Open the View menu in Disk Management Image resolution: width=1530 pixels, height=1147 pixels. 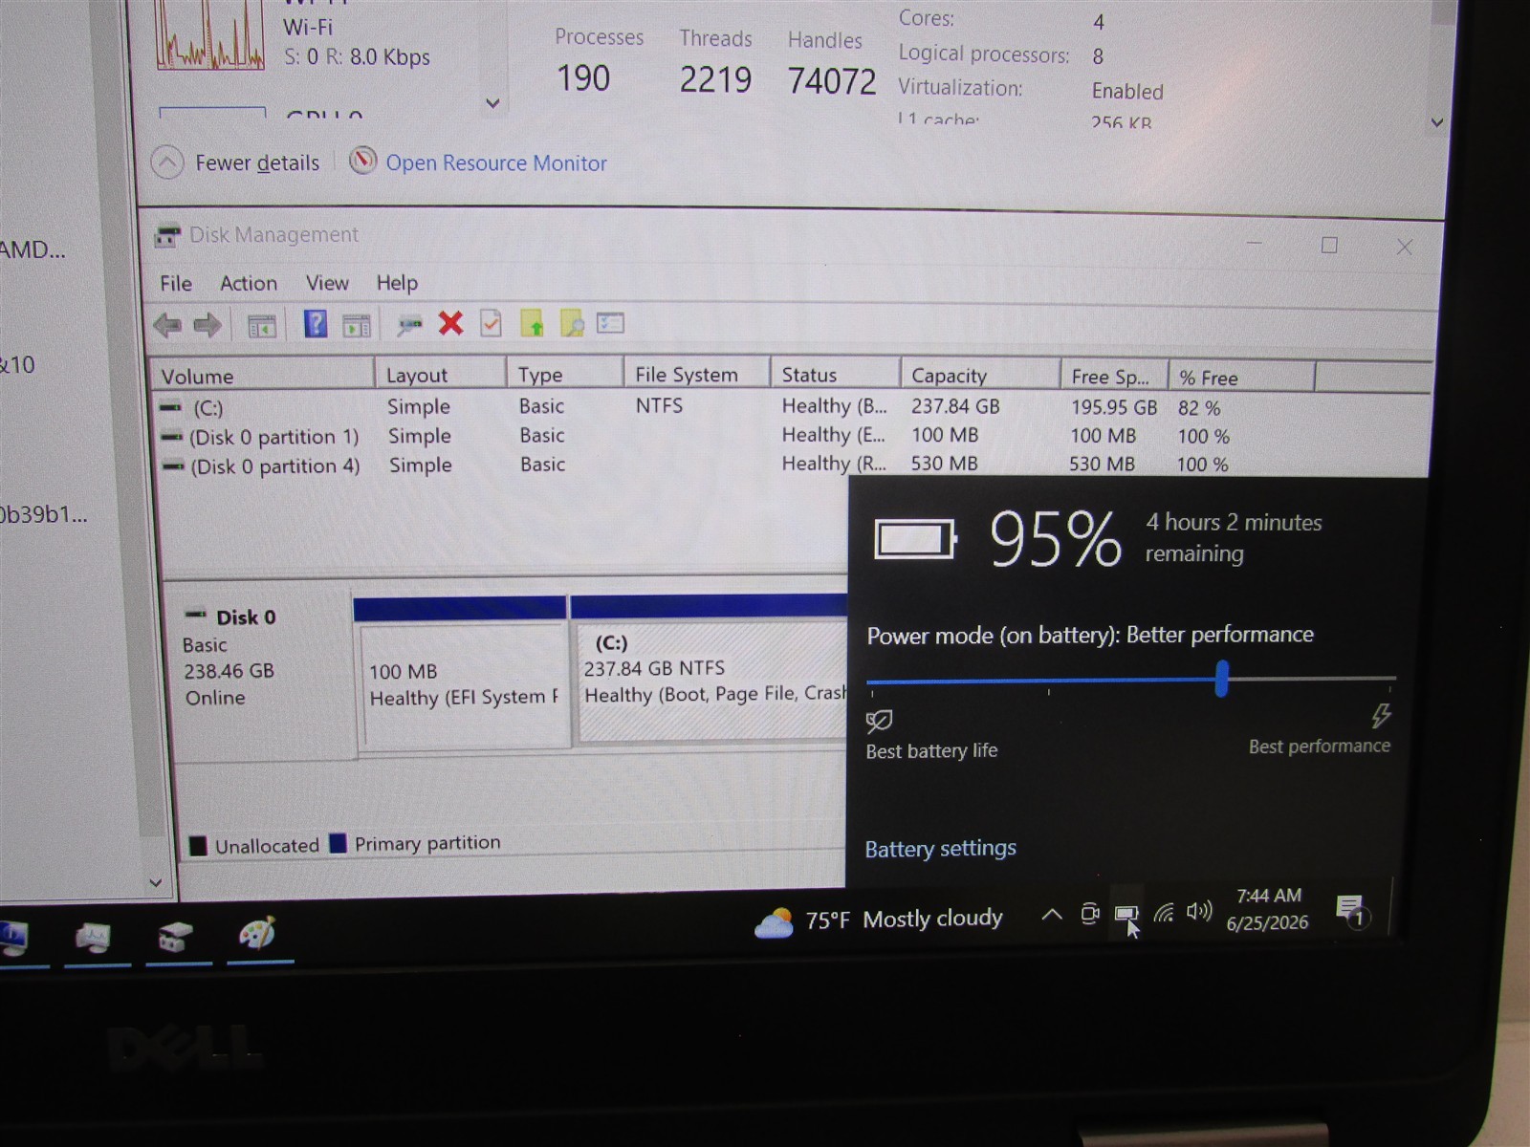(x=327, y=283)
